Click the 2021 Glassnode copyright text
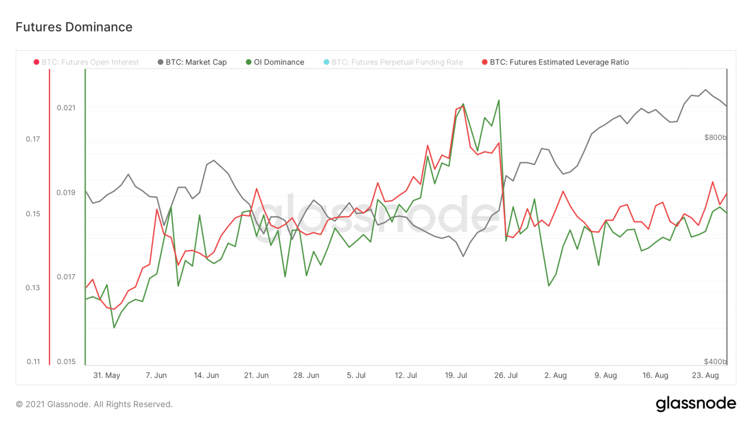 coord(94,404)
